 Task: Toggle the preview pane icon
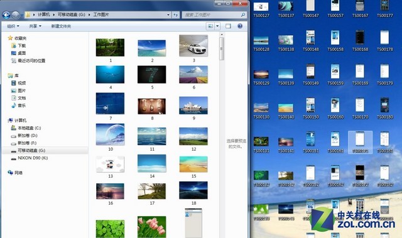[228, 26]
